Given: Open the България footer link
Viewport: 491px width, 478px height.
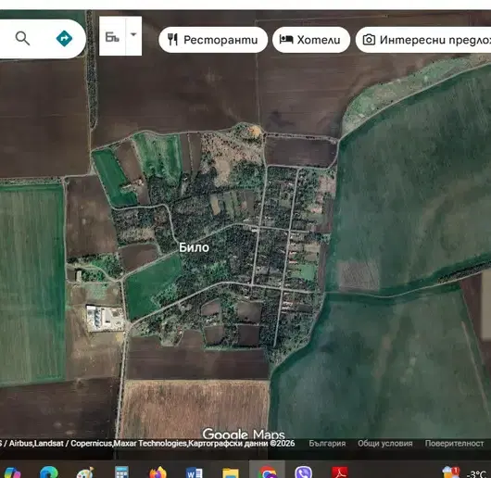Looking at the screenshot, I should [327, 443].
